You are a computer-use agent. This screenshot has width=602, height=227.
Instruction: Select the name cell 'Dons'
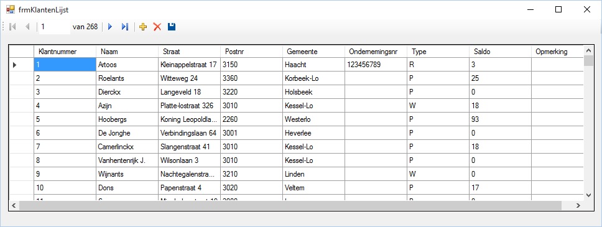(127, 188)
